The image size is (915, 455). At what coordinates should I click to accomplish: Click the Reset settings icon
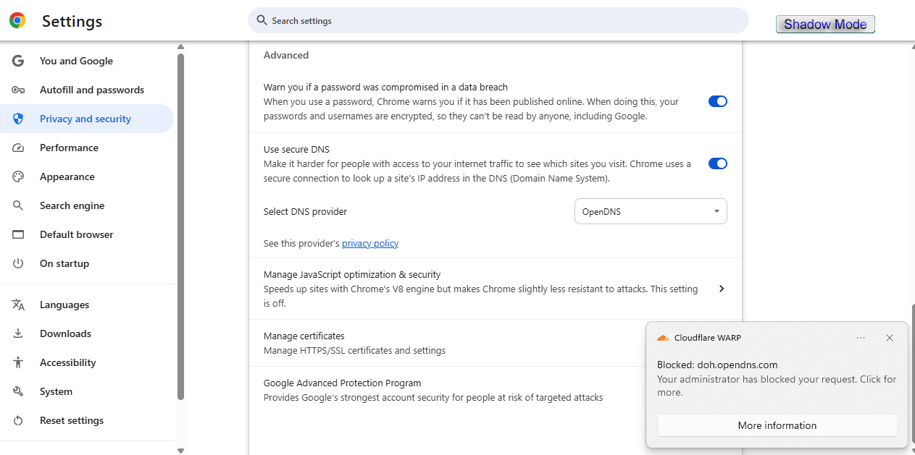point(18,420)
